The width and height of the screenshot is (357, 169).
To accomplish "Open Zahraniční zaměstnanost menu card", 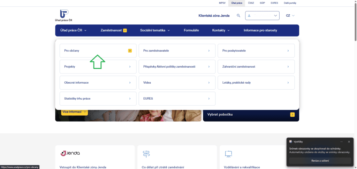I will (256, 67).
